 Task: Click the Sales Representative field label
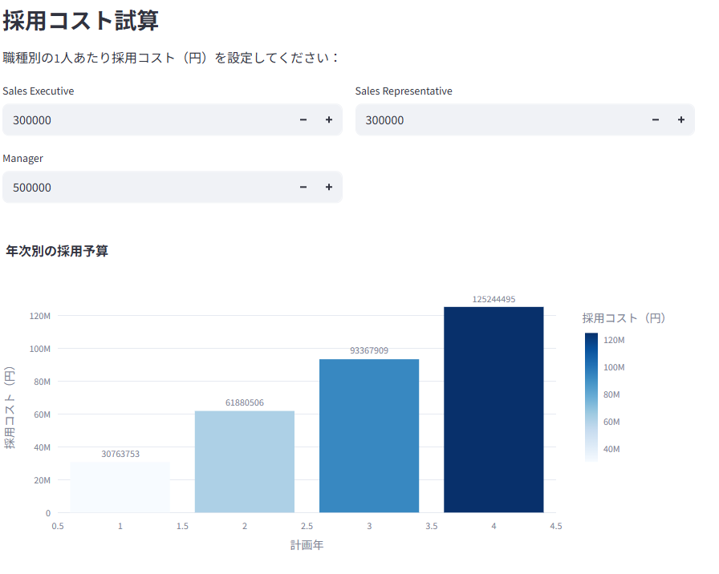tap(404, 91)
